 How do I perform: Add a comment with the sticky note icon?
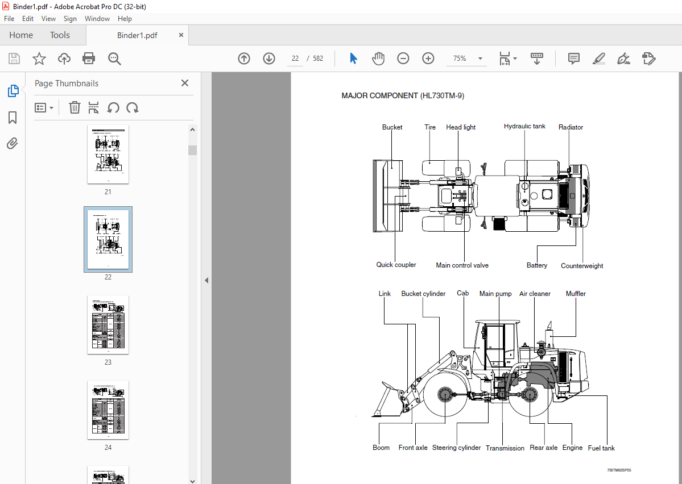click(x=574, y=58)
